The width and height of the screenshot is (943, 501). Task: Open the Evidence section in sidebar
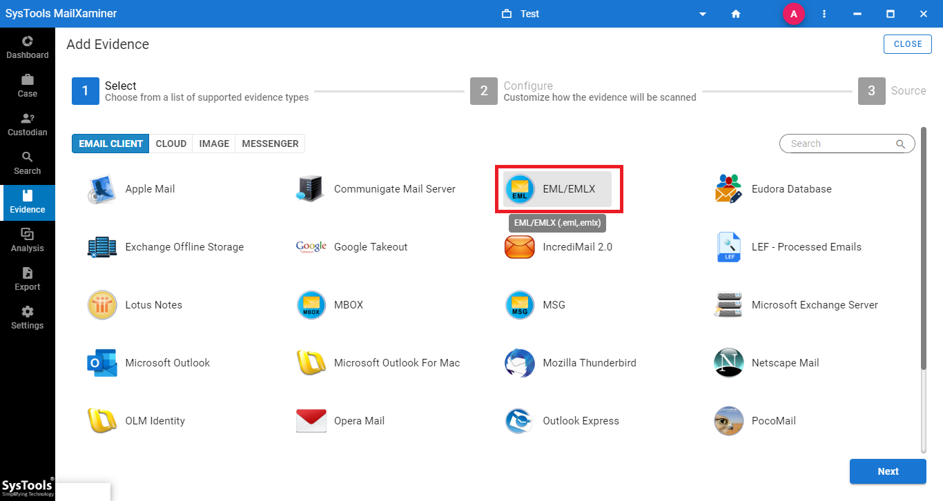(28, 202)
